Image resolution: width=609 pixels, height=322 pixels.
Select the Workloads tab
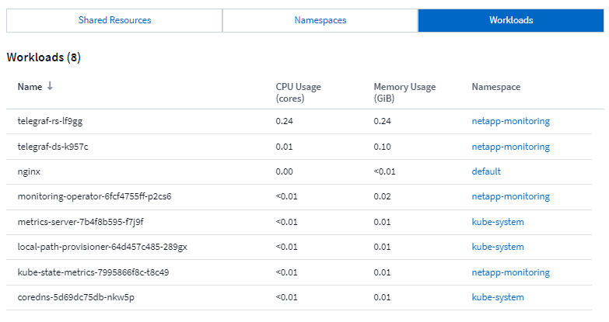pos(511,20)
